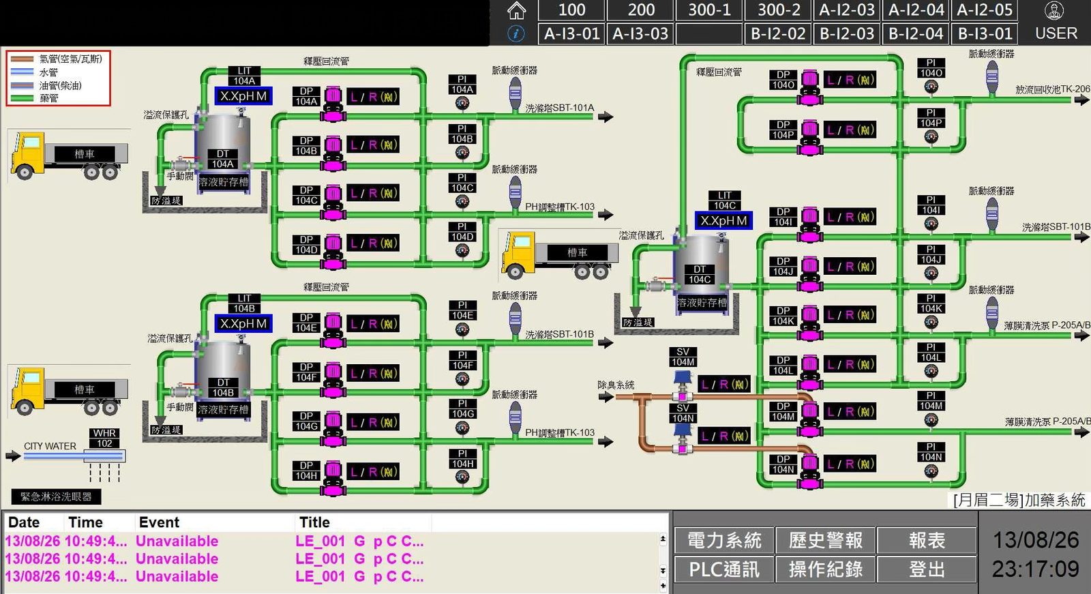This screenshot has height=594, width=1091.
Task: Click the USER account icon
Action: coord(1055,10)
